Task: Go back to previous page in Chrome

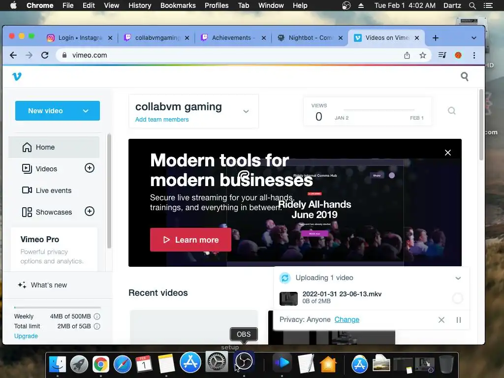Action: tap(13, 55)
